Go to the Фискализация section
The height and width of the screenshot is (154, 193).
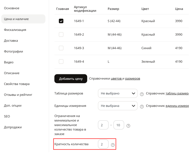tap(15, 30)
